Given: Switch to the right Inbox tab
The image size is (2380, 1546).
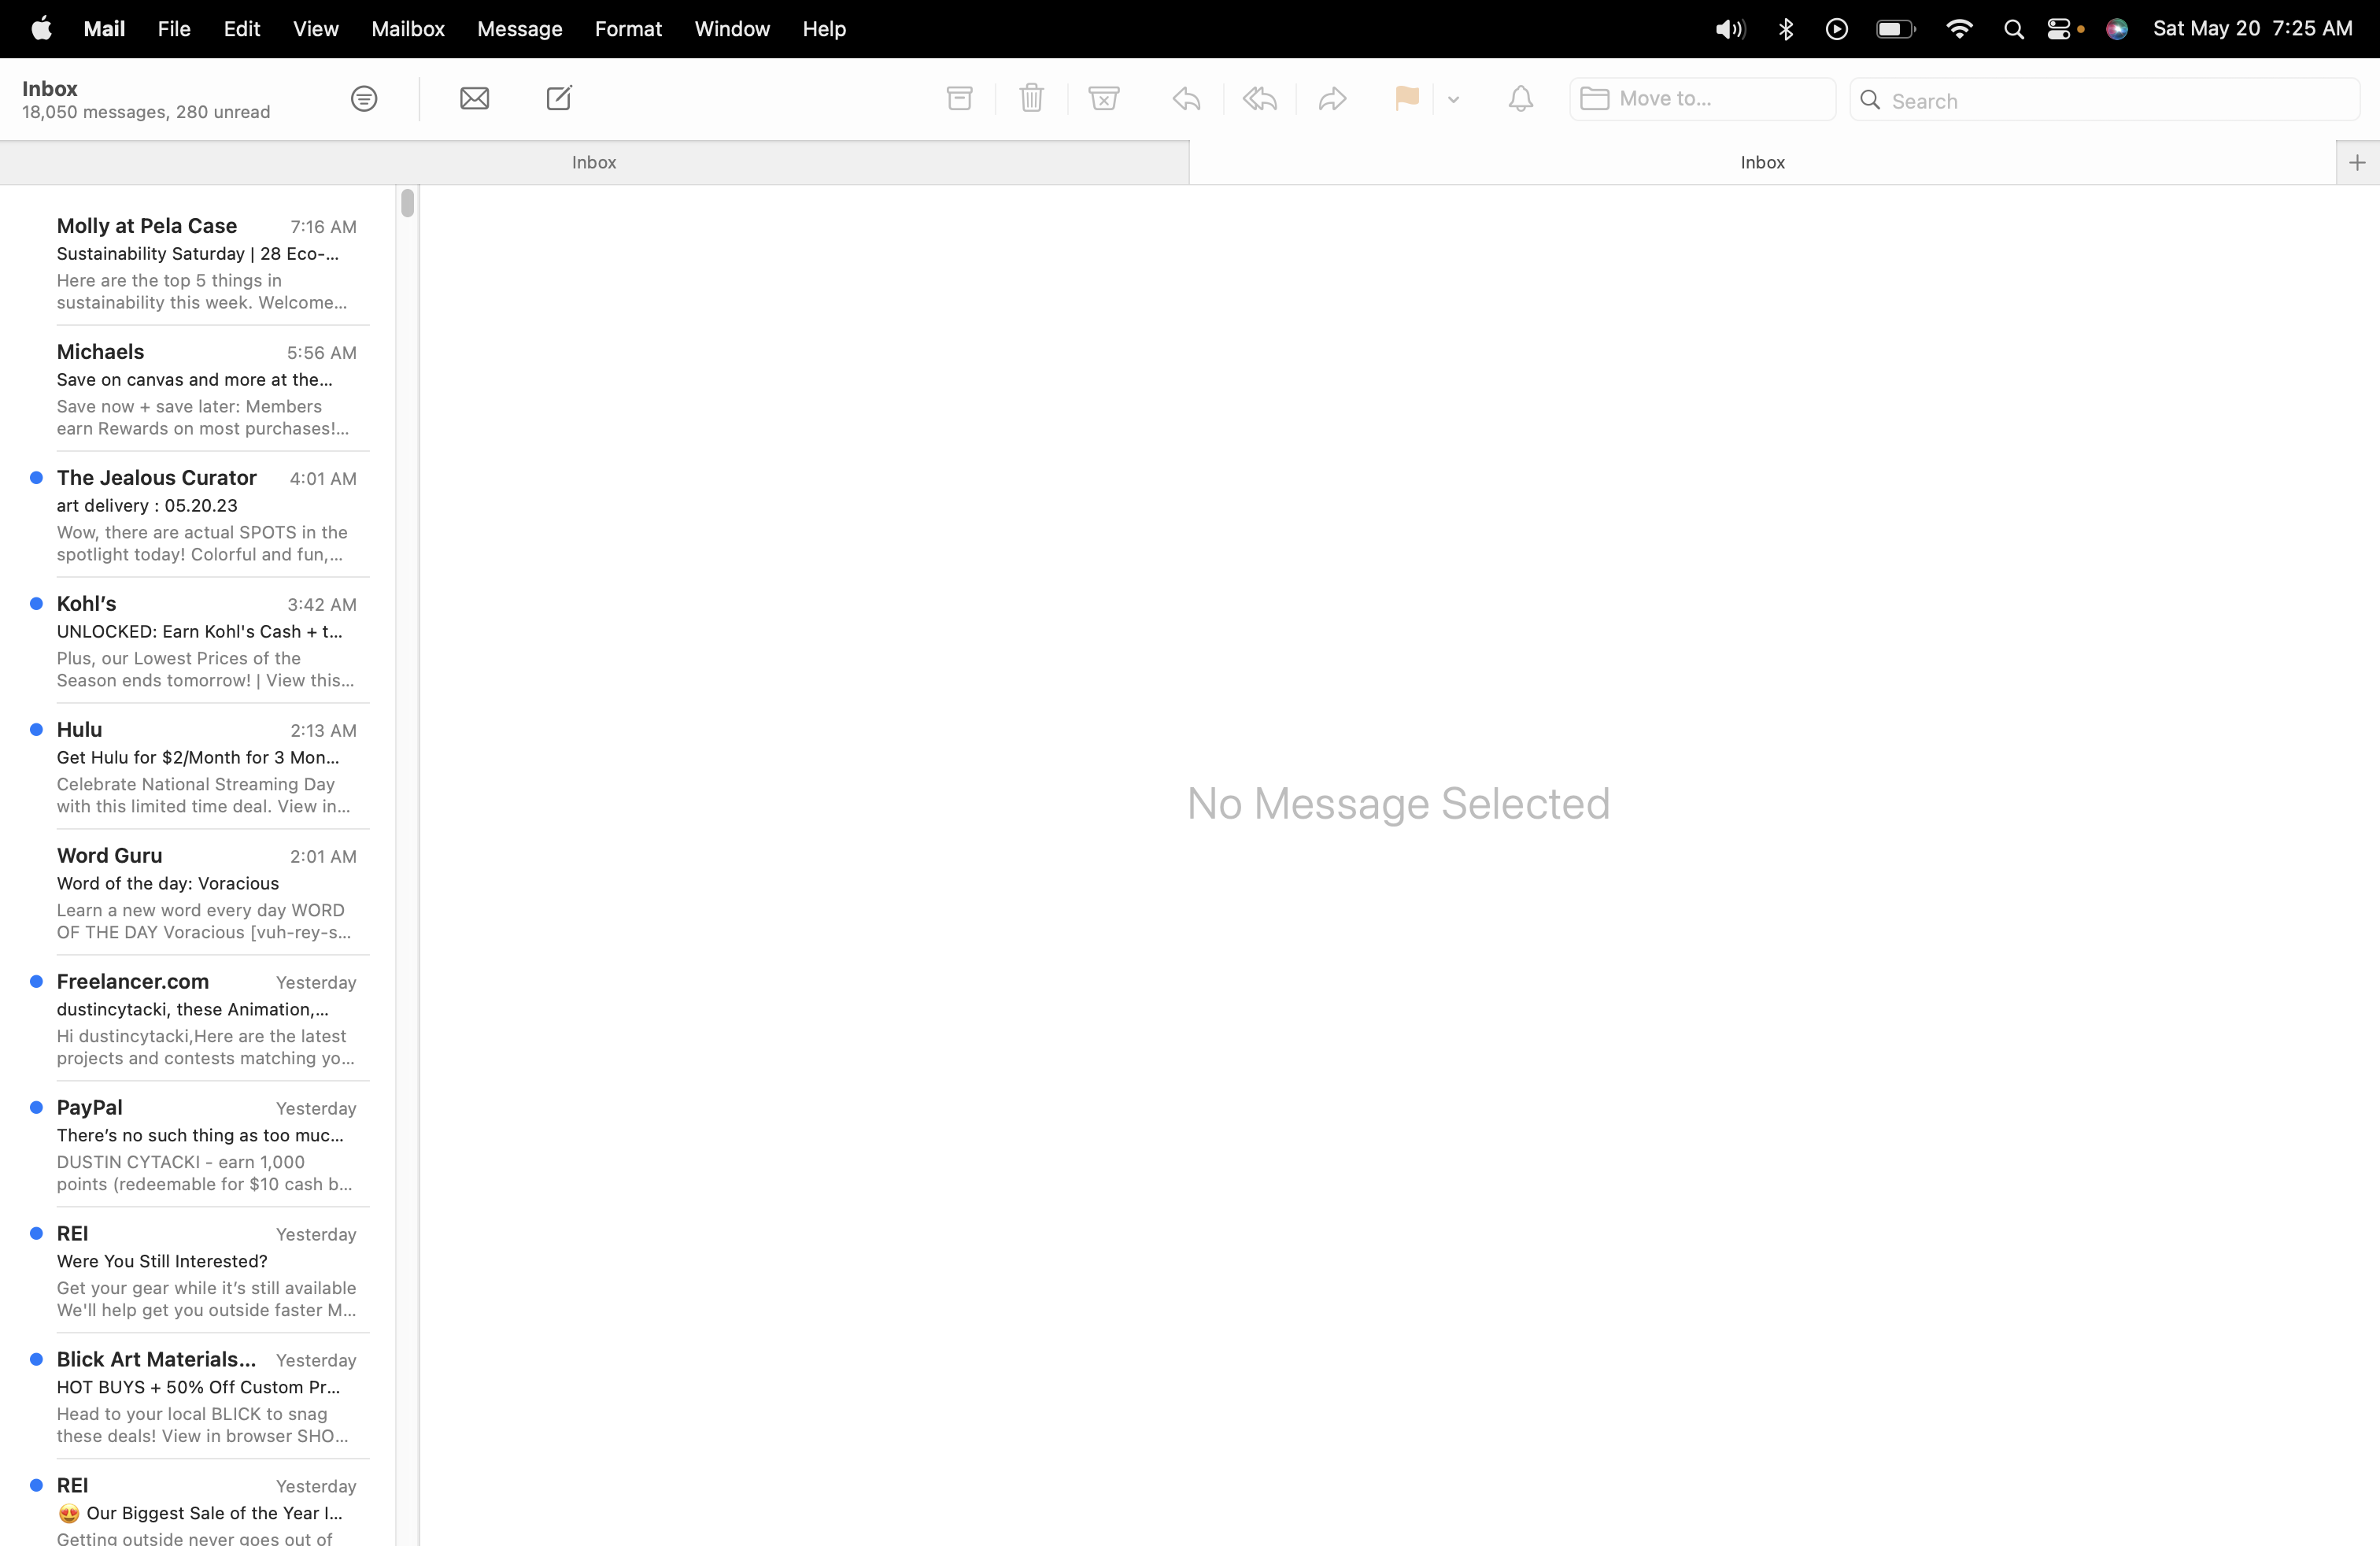Looking at the screenshot, I should [1762, 162].
